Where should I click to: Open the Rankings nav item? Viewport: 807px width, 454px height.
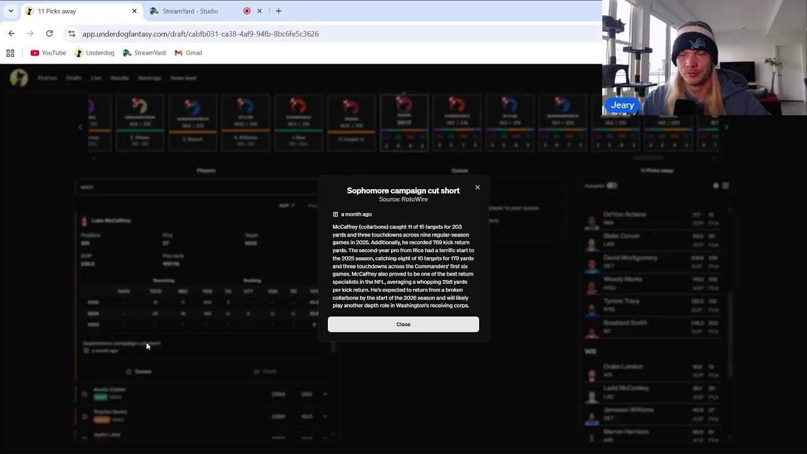[149, 78]
